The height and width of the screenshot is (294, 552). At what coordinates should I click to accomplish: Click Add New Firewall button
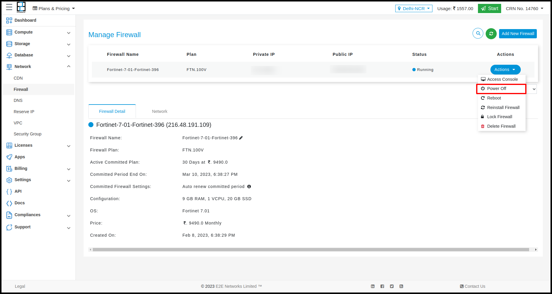[518, 34]
